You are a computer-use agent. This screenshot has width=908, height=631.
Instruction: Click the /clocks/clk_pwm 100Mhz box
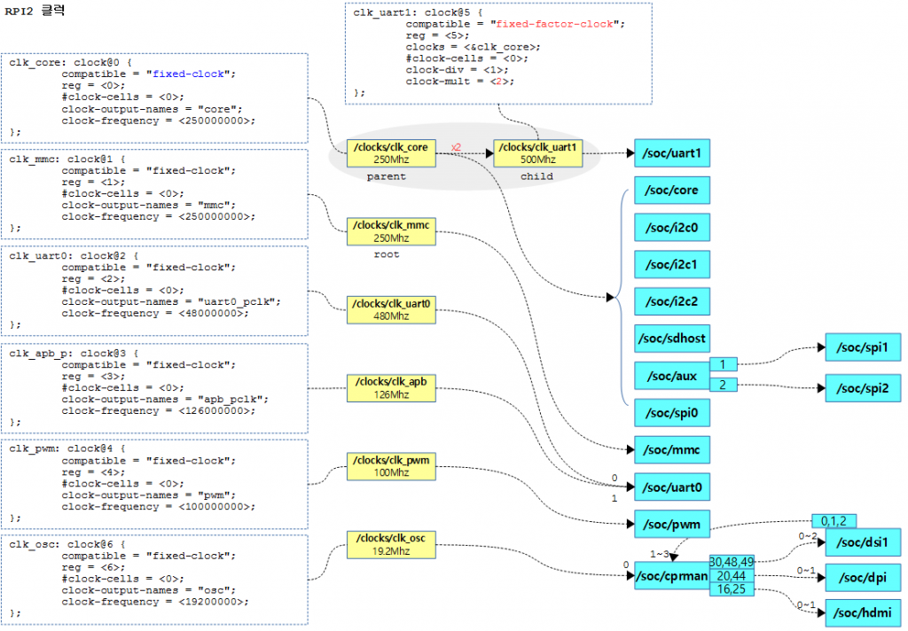click(391, 466)
